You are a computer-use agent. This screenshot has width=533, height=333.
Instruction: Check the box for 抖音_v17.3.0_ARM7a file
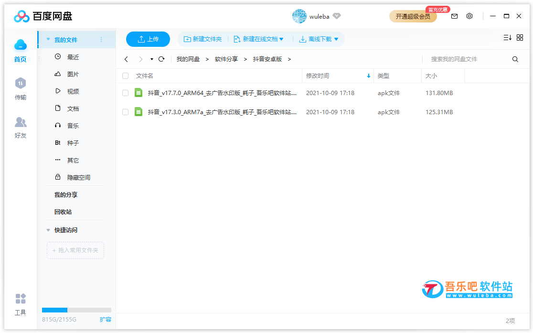click(x=126, y=112)
